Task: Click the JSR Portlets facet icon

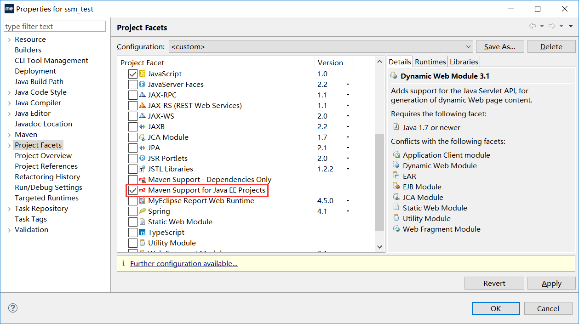Action: [x=142, y=158]
